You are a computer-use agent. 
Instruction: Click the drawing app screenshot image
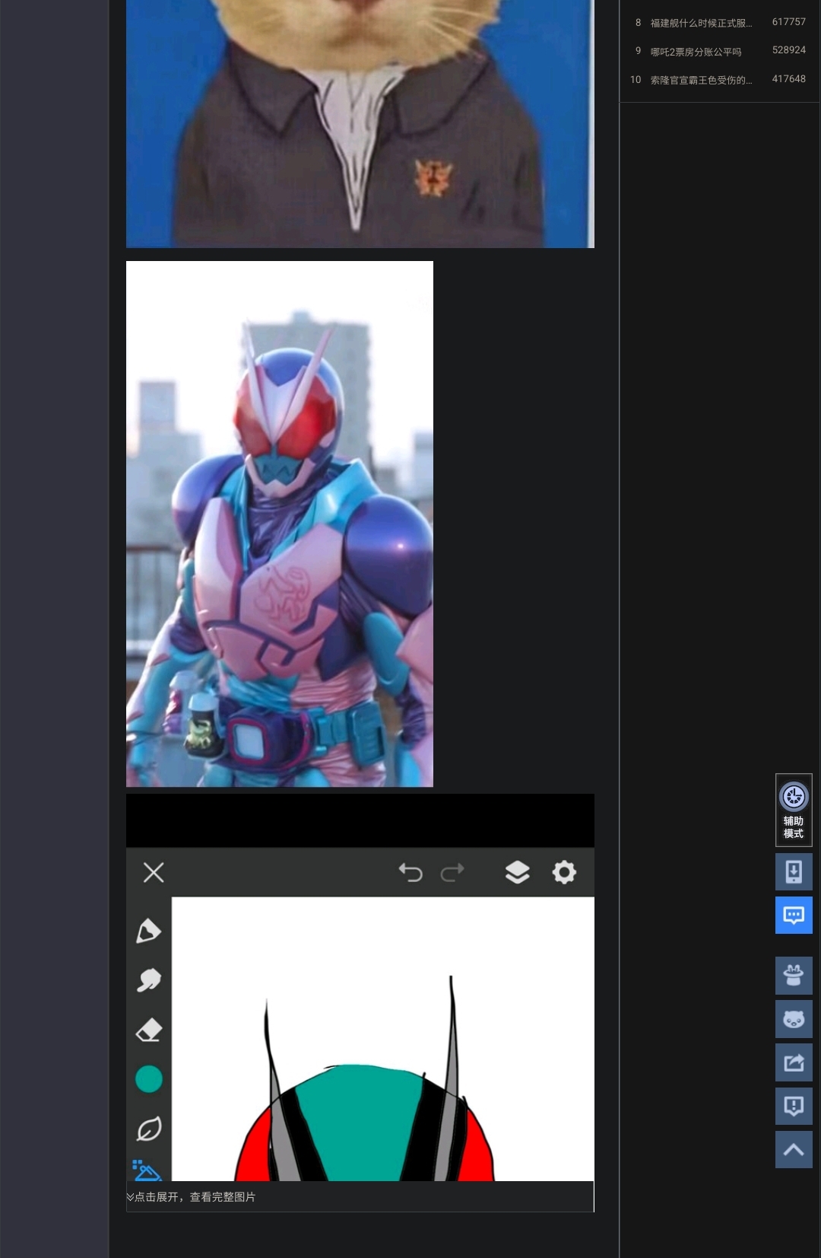tap(360, 987)
